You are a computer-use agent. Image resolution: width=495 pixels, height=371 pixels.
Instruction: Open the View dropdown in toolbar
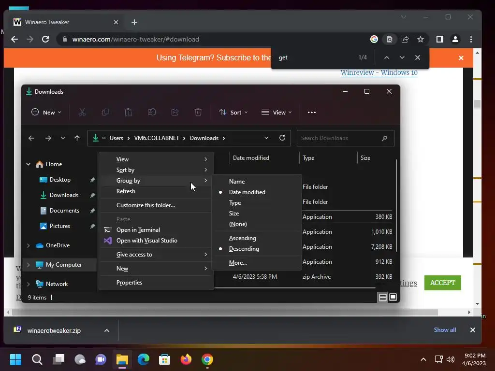pyautogui.click(x=277, y=112)
